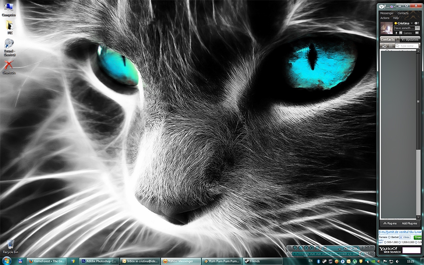
Task: Expand the Cristina status dropdown arrow
Action: 412,23
